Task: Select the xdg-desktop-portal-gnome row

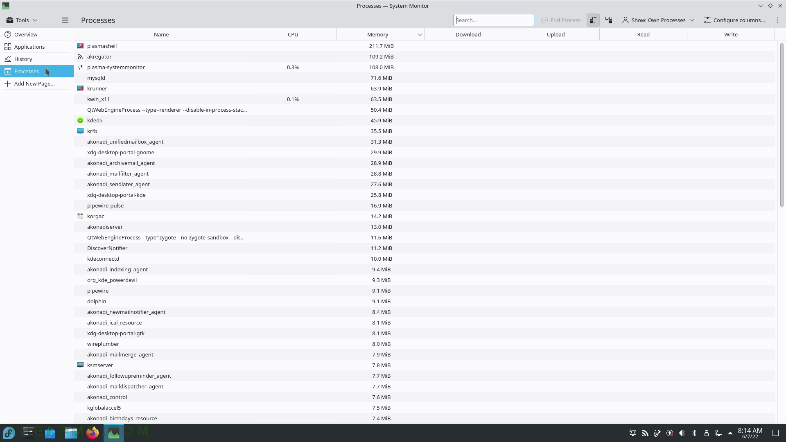Action: [424, 152]
